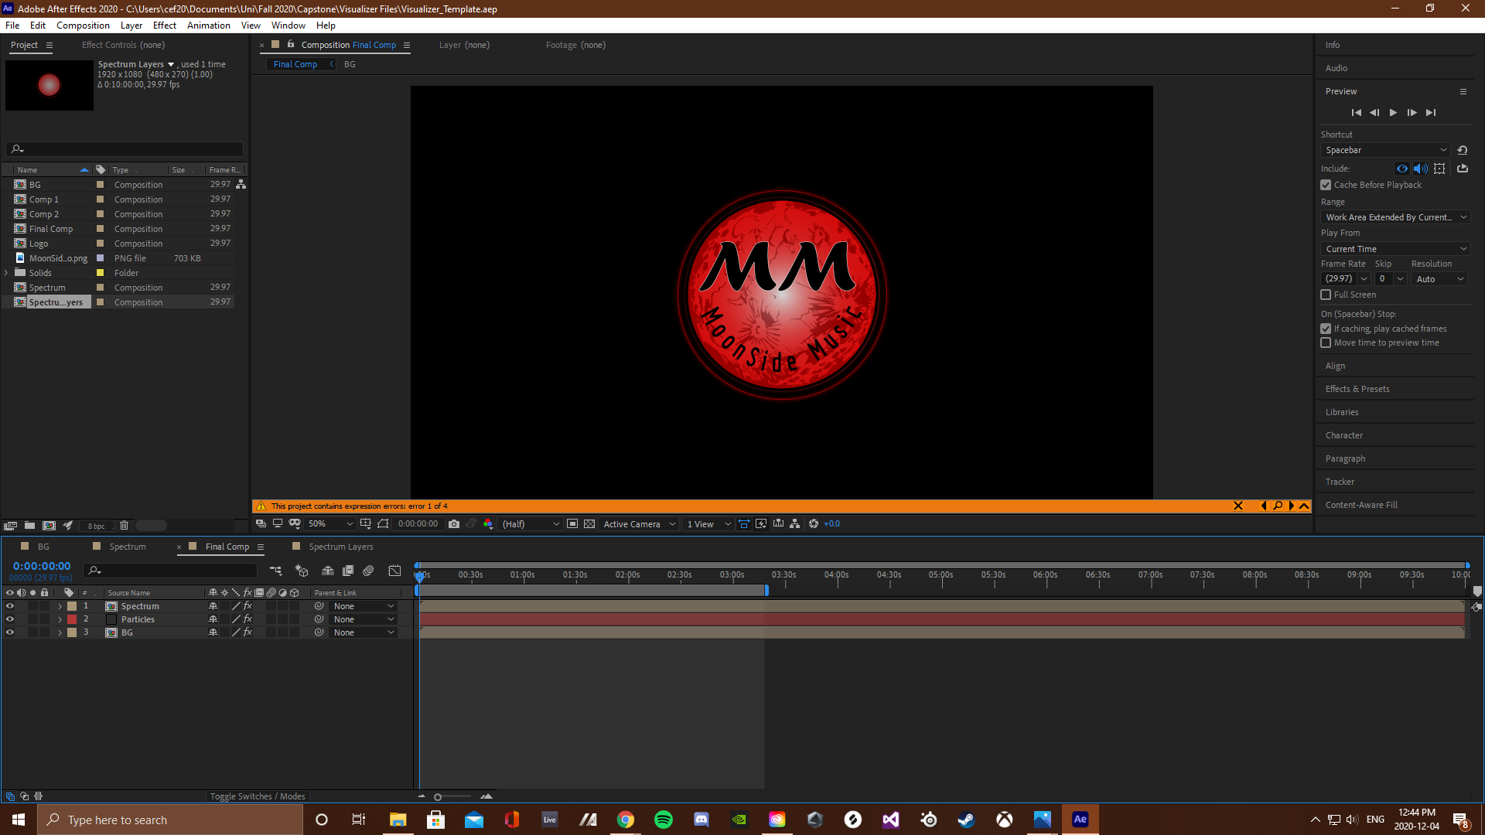This screenshot has height=835, width=1485.
Task: Switch to the Spectrum Layers timeline tab
Action: click(x=340, y=547)
